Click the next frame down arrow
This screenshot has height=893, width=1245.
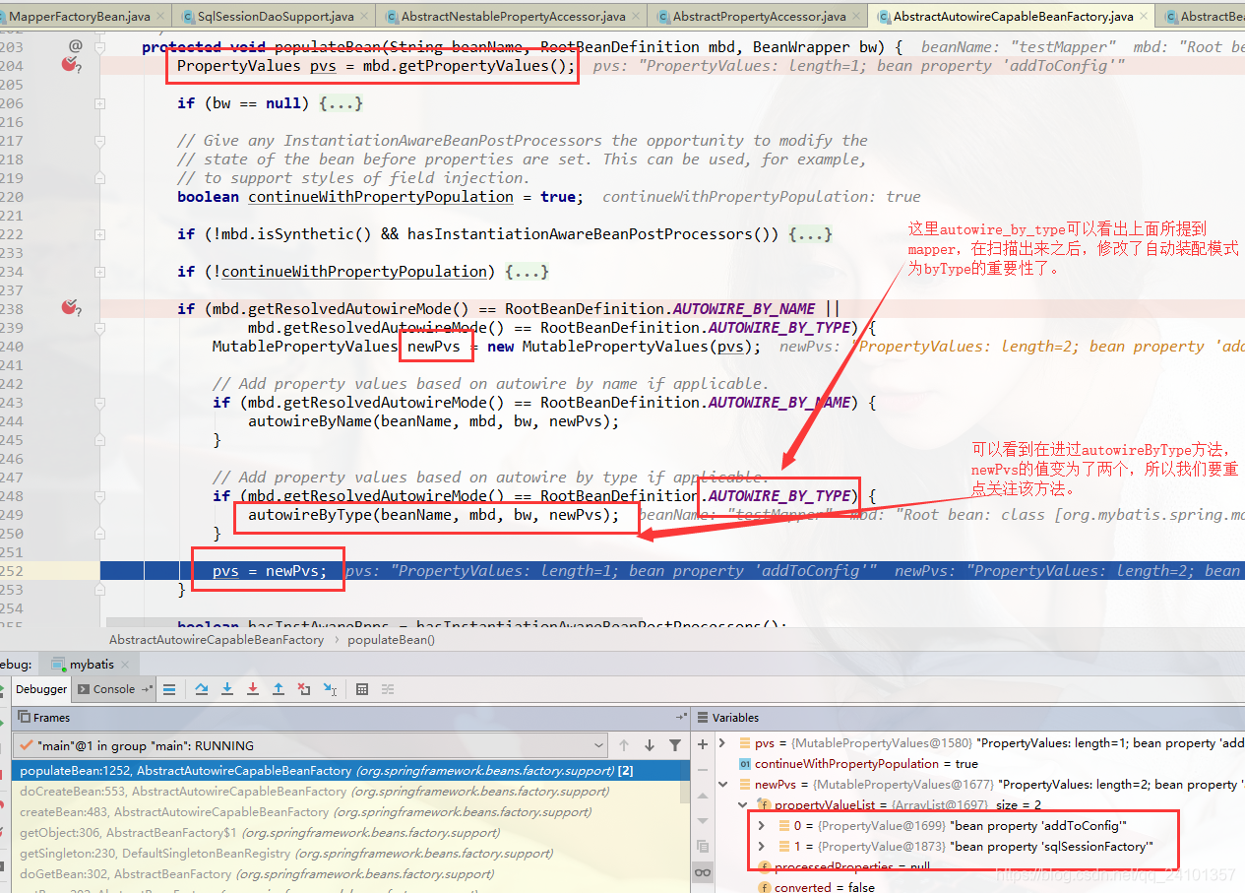coord(650,745)
